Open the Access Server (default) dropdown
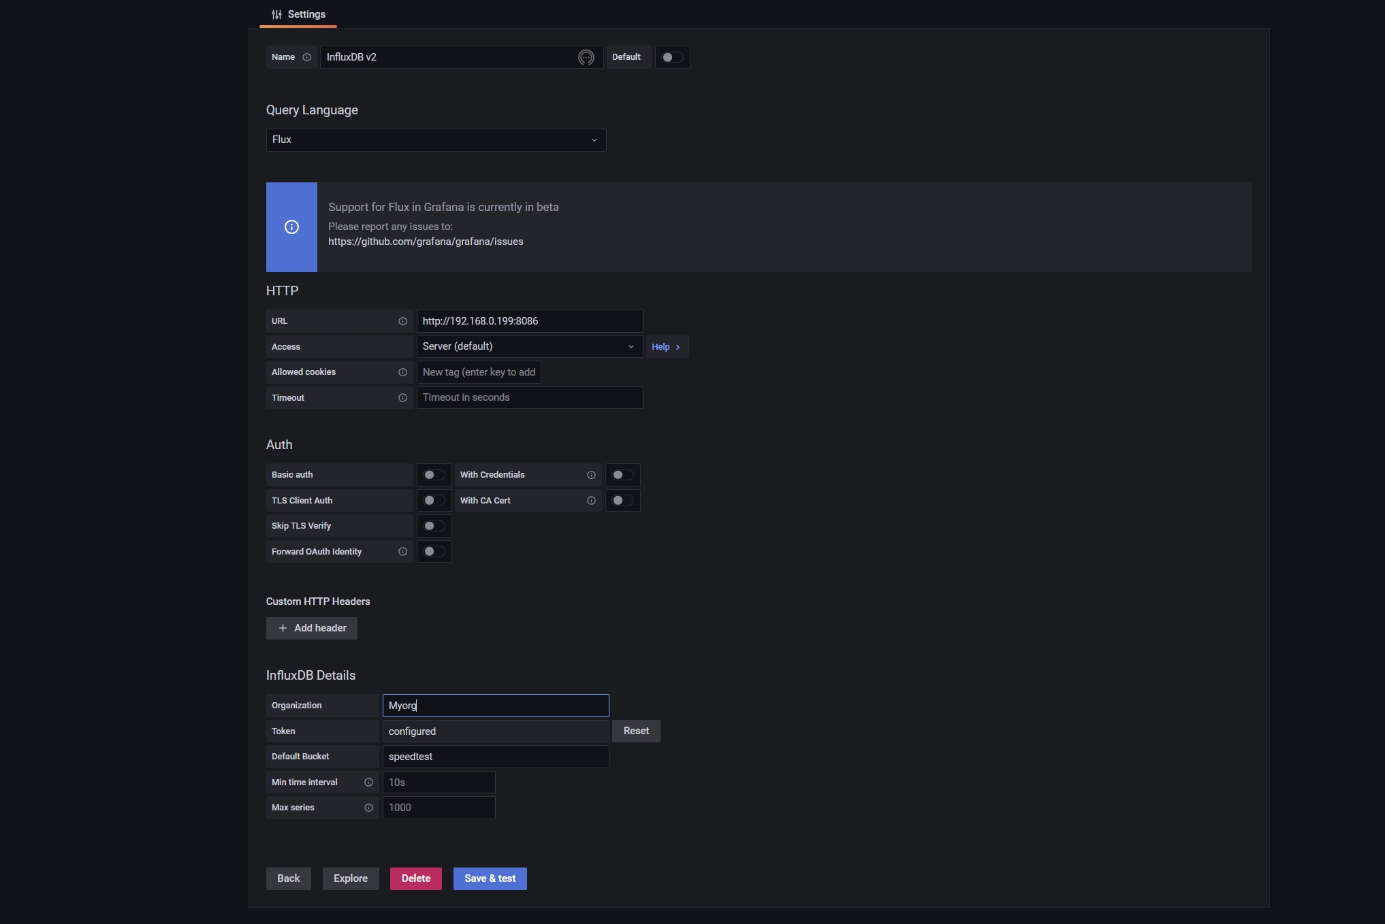The height and width of the screenshot is (924, 1385). click(x=529, y=347)
